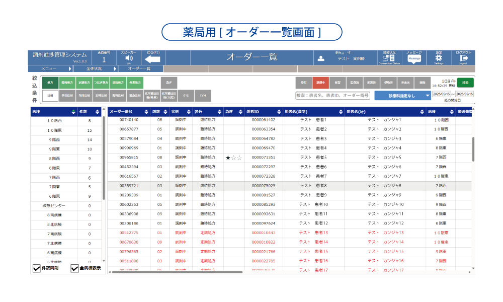Open the メニュー breadcrumb tab
The height and width of the screenshot is (302, 503).
tap(50, 68)
